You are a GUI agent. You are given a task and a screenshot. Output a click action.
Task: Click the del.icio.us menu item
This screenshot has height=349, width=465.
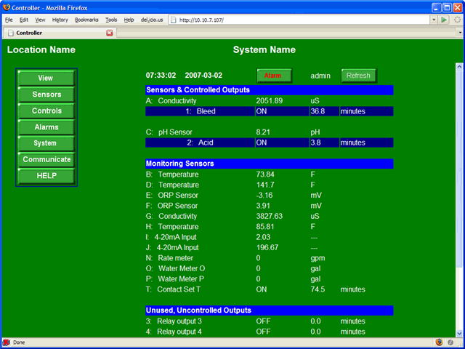point(150,20)
